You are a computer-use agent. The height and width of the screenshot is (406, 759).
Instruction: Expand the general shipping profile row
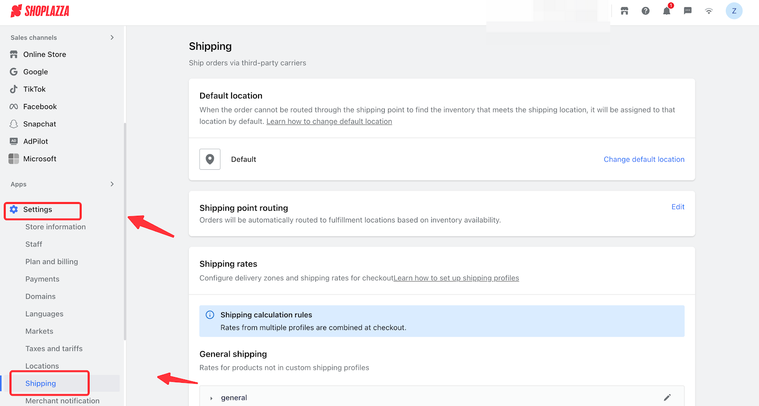coord(212,398)
